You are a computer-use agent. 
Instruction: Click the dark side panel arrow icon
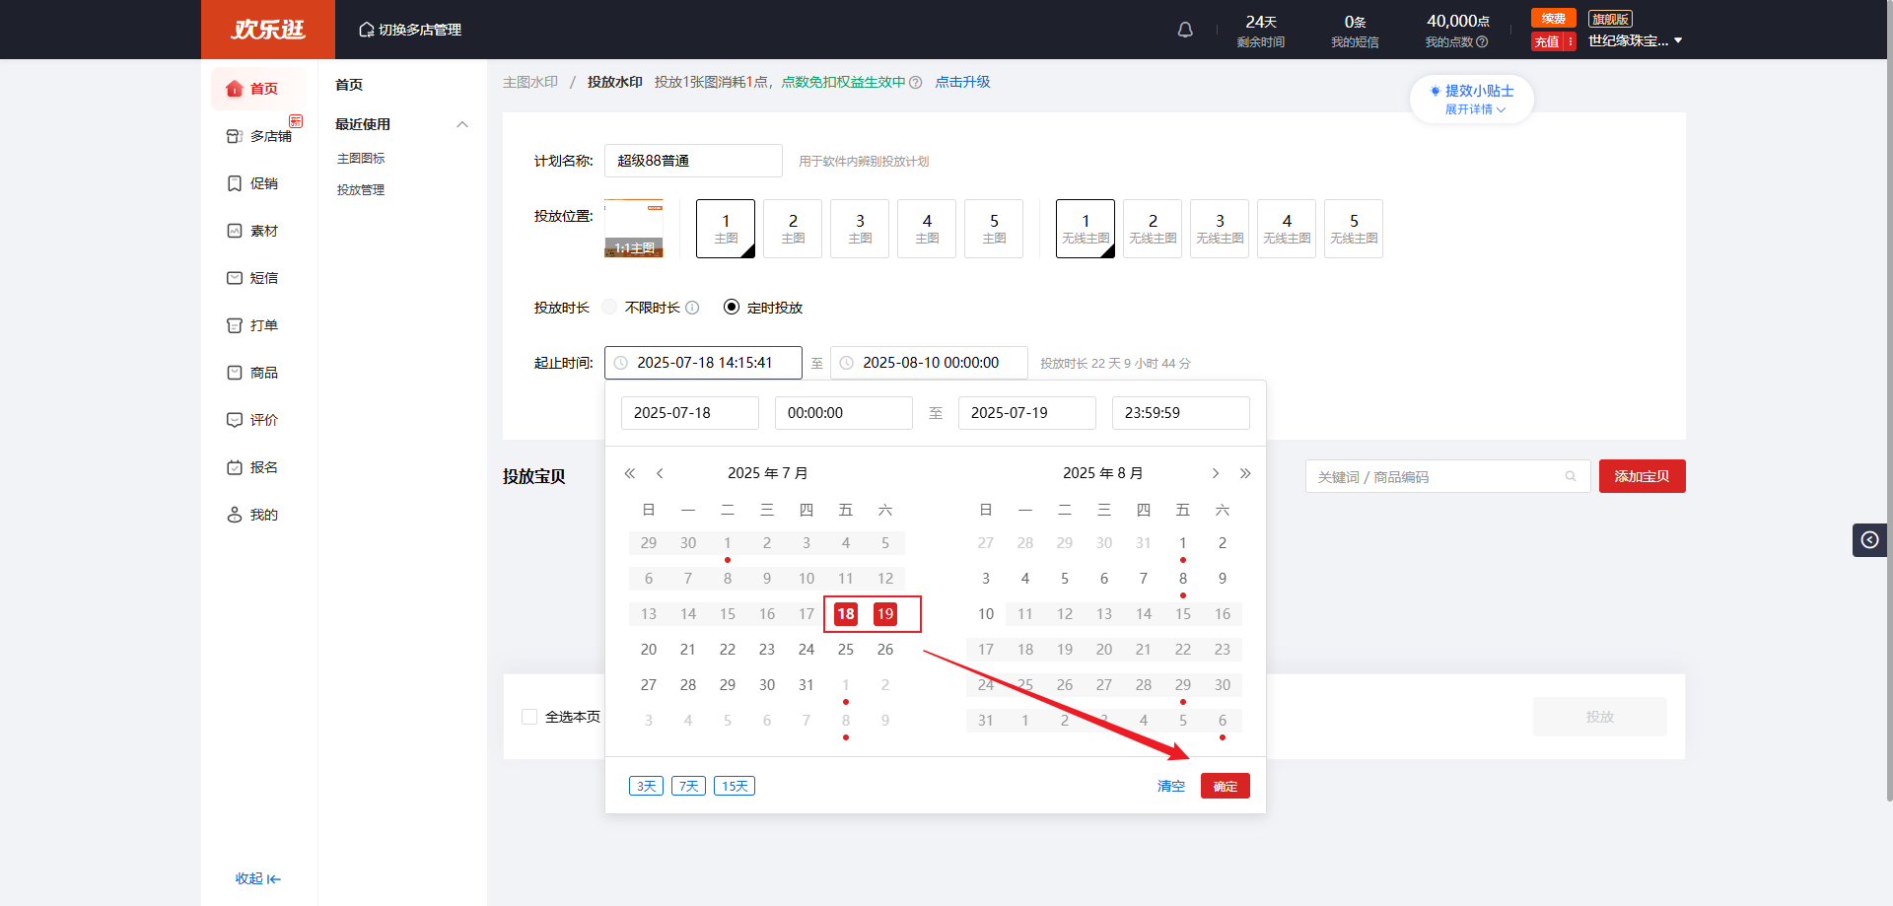(x=1869, y=539)
